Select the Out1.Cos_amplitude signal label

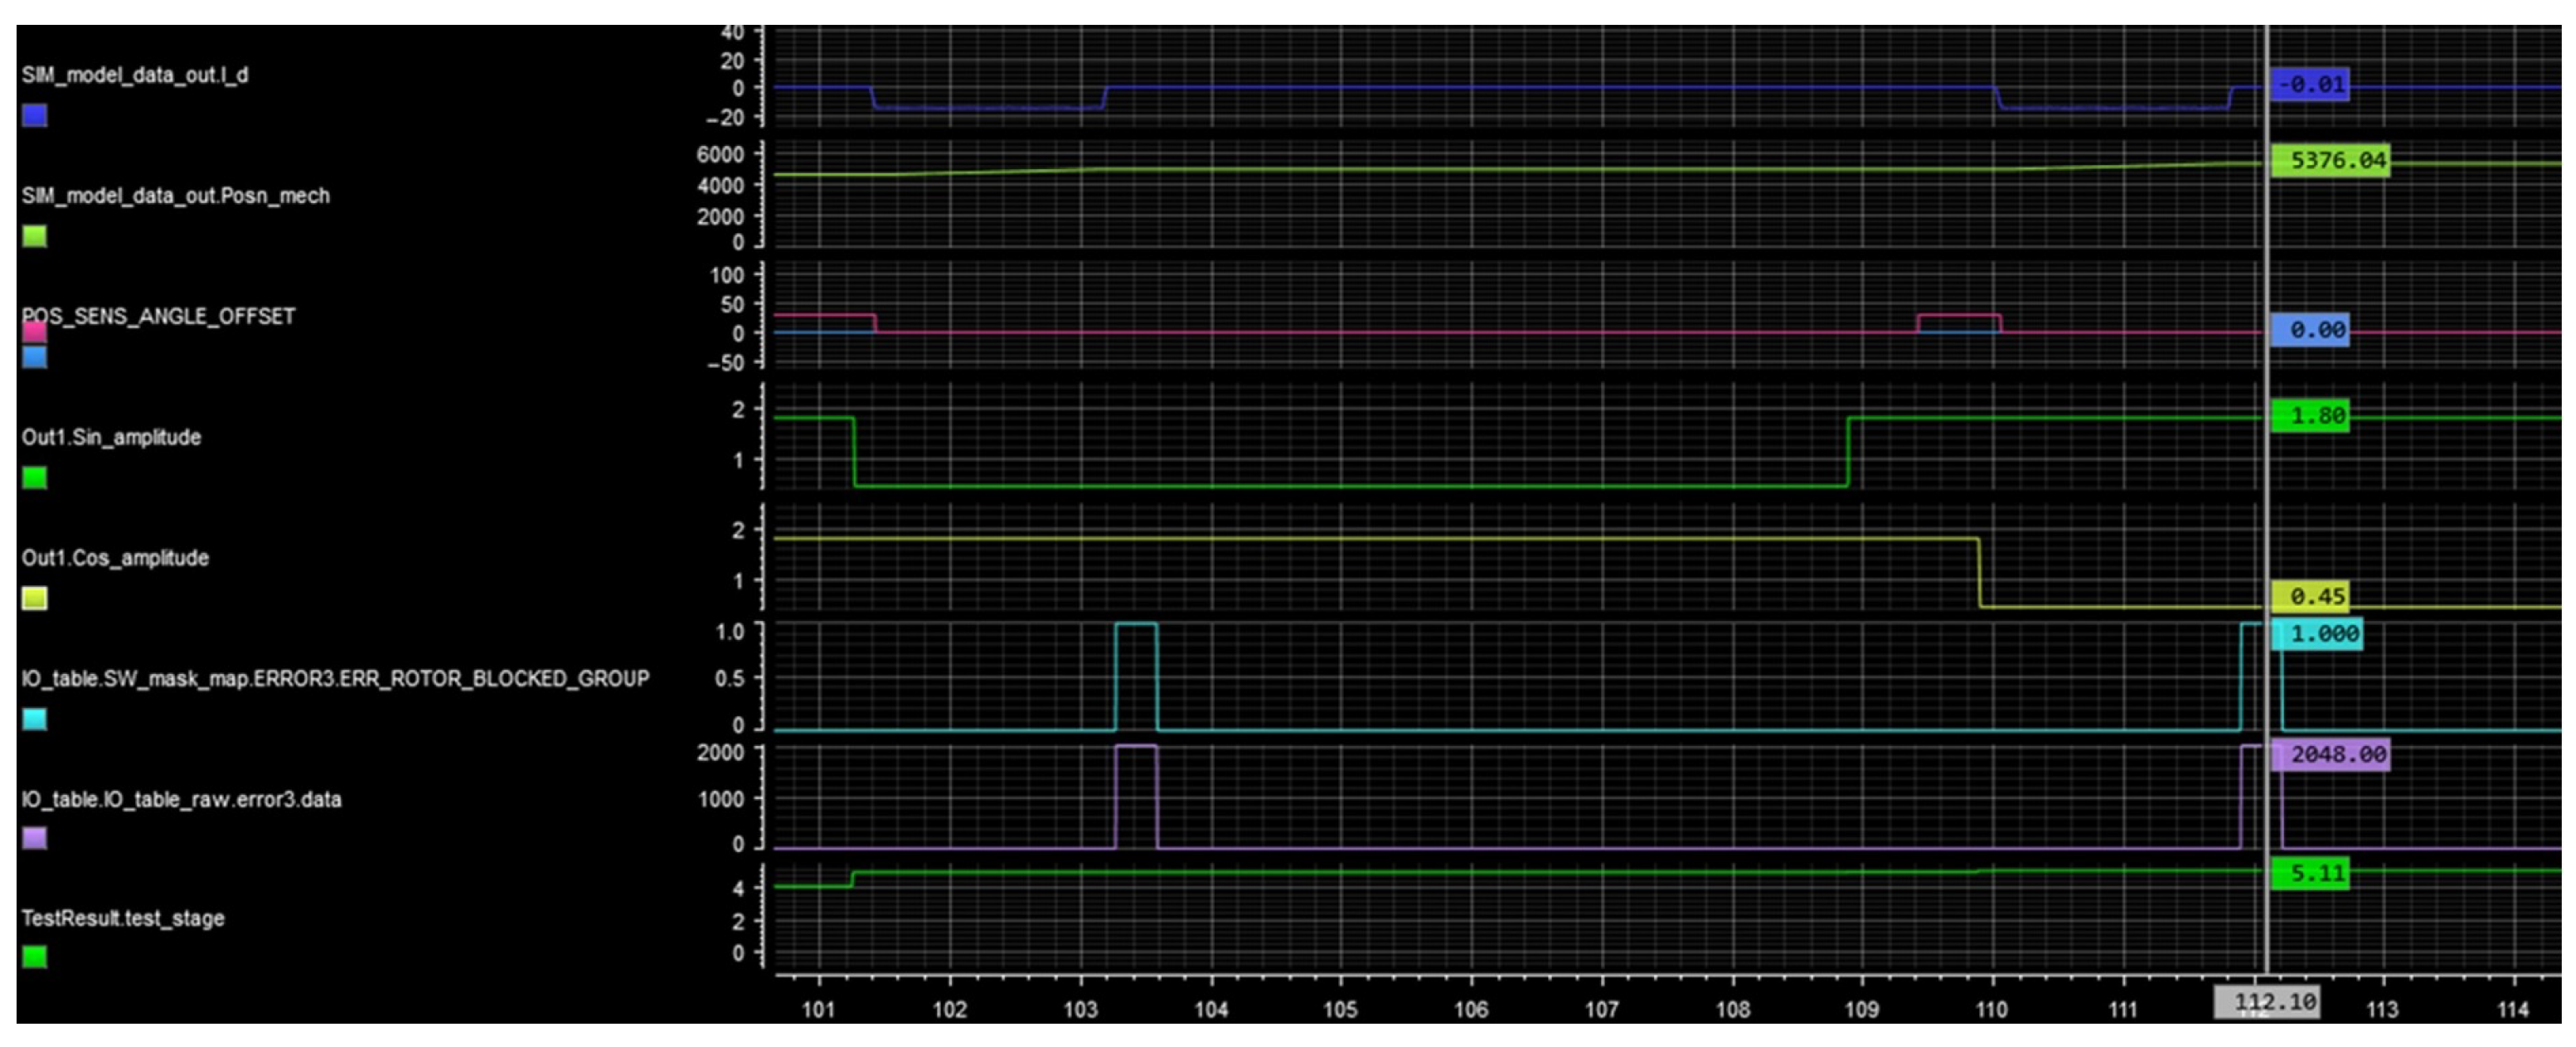116,558
